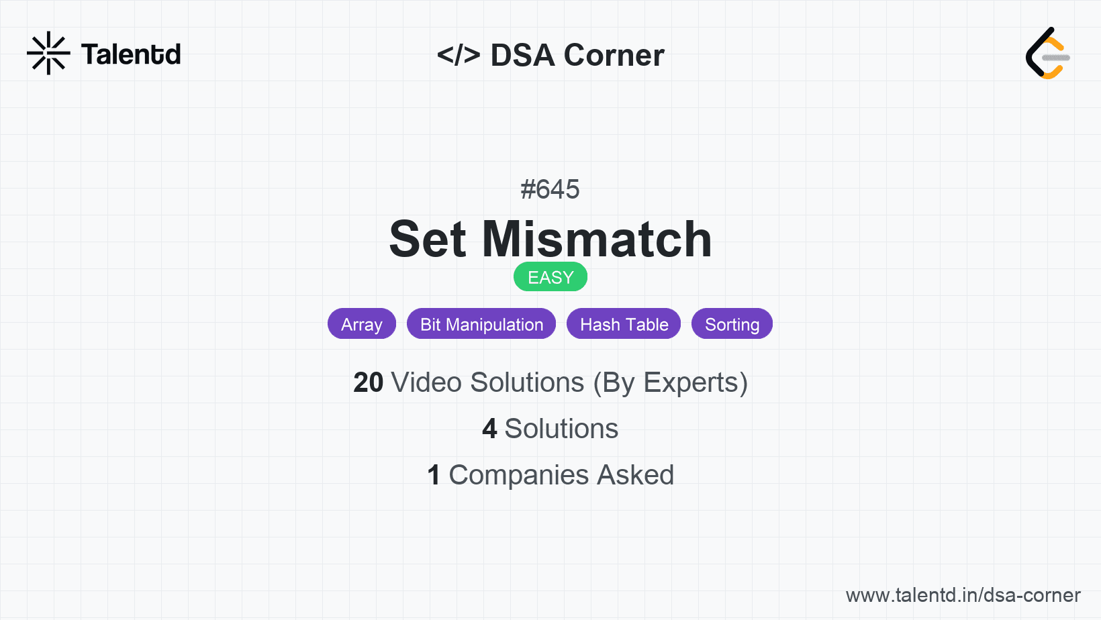Image resolution: width=1101 pixels, height=620 pixels.
Task: Click the Talentd starburst logo icon
Action: [x=48, y=53]
